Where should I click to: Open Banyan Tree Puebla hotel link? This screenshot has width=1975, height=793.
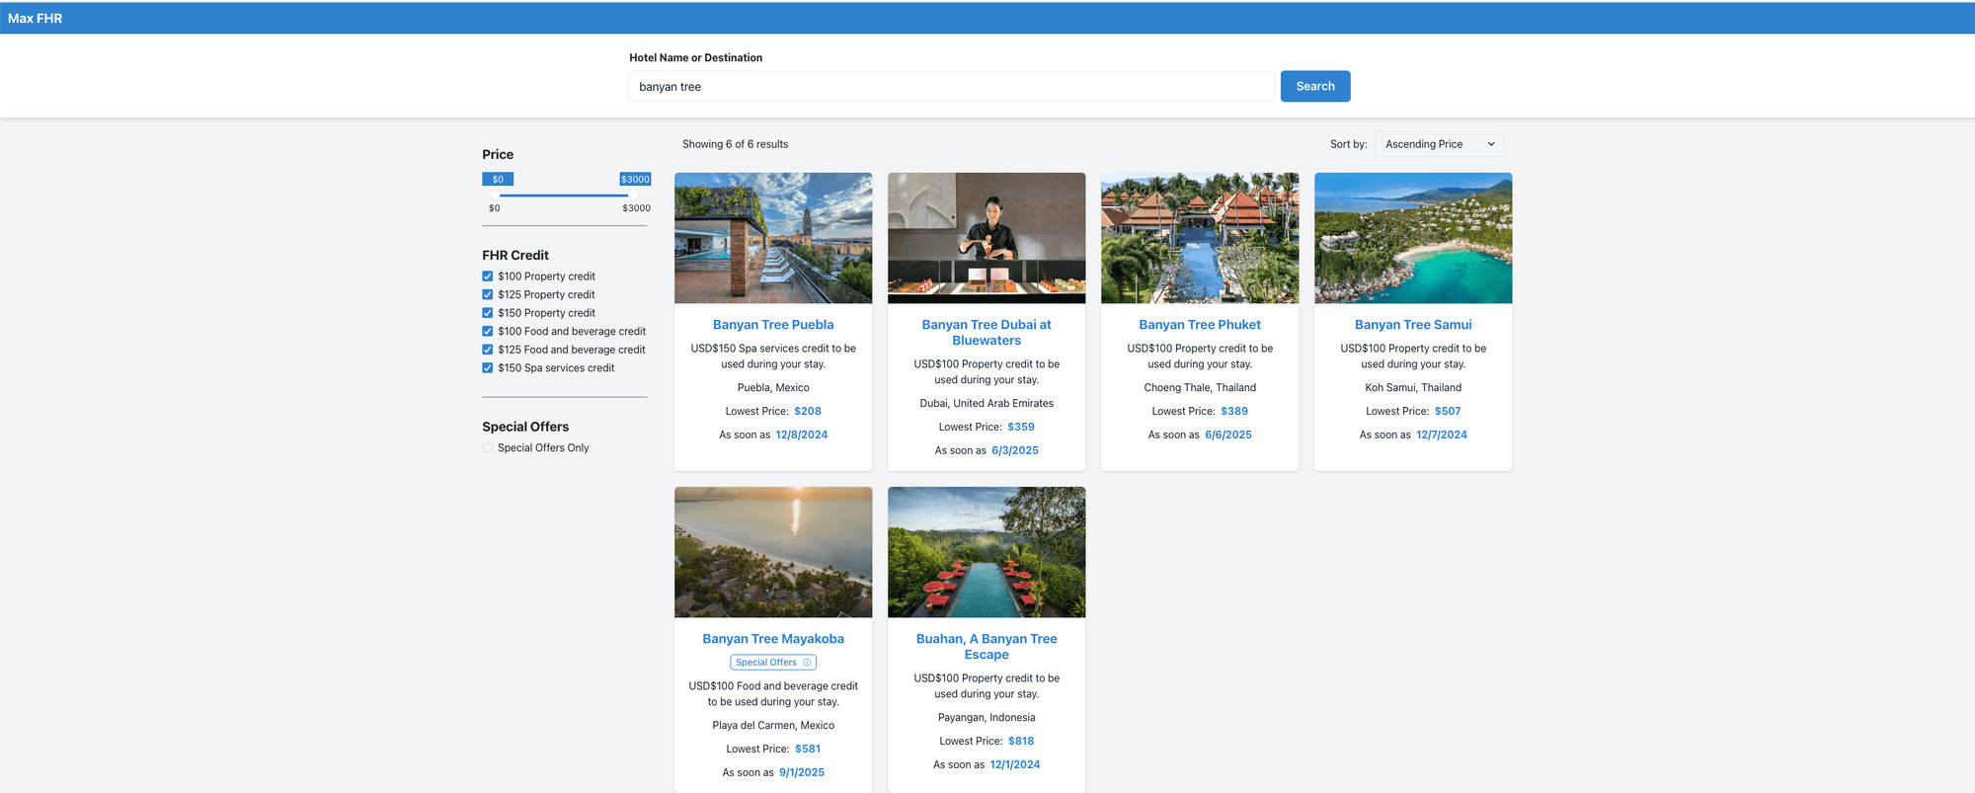(x=773, y=325)
